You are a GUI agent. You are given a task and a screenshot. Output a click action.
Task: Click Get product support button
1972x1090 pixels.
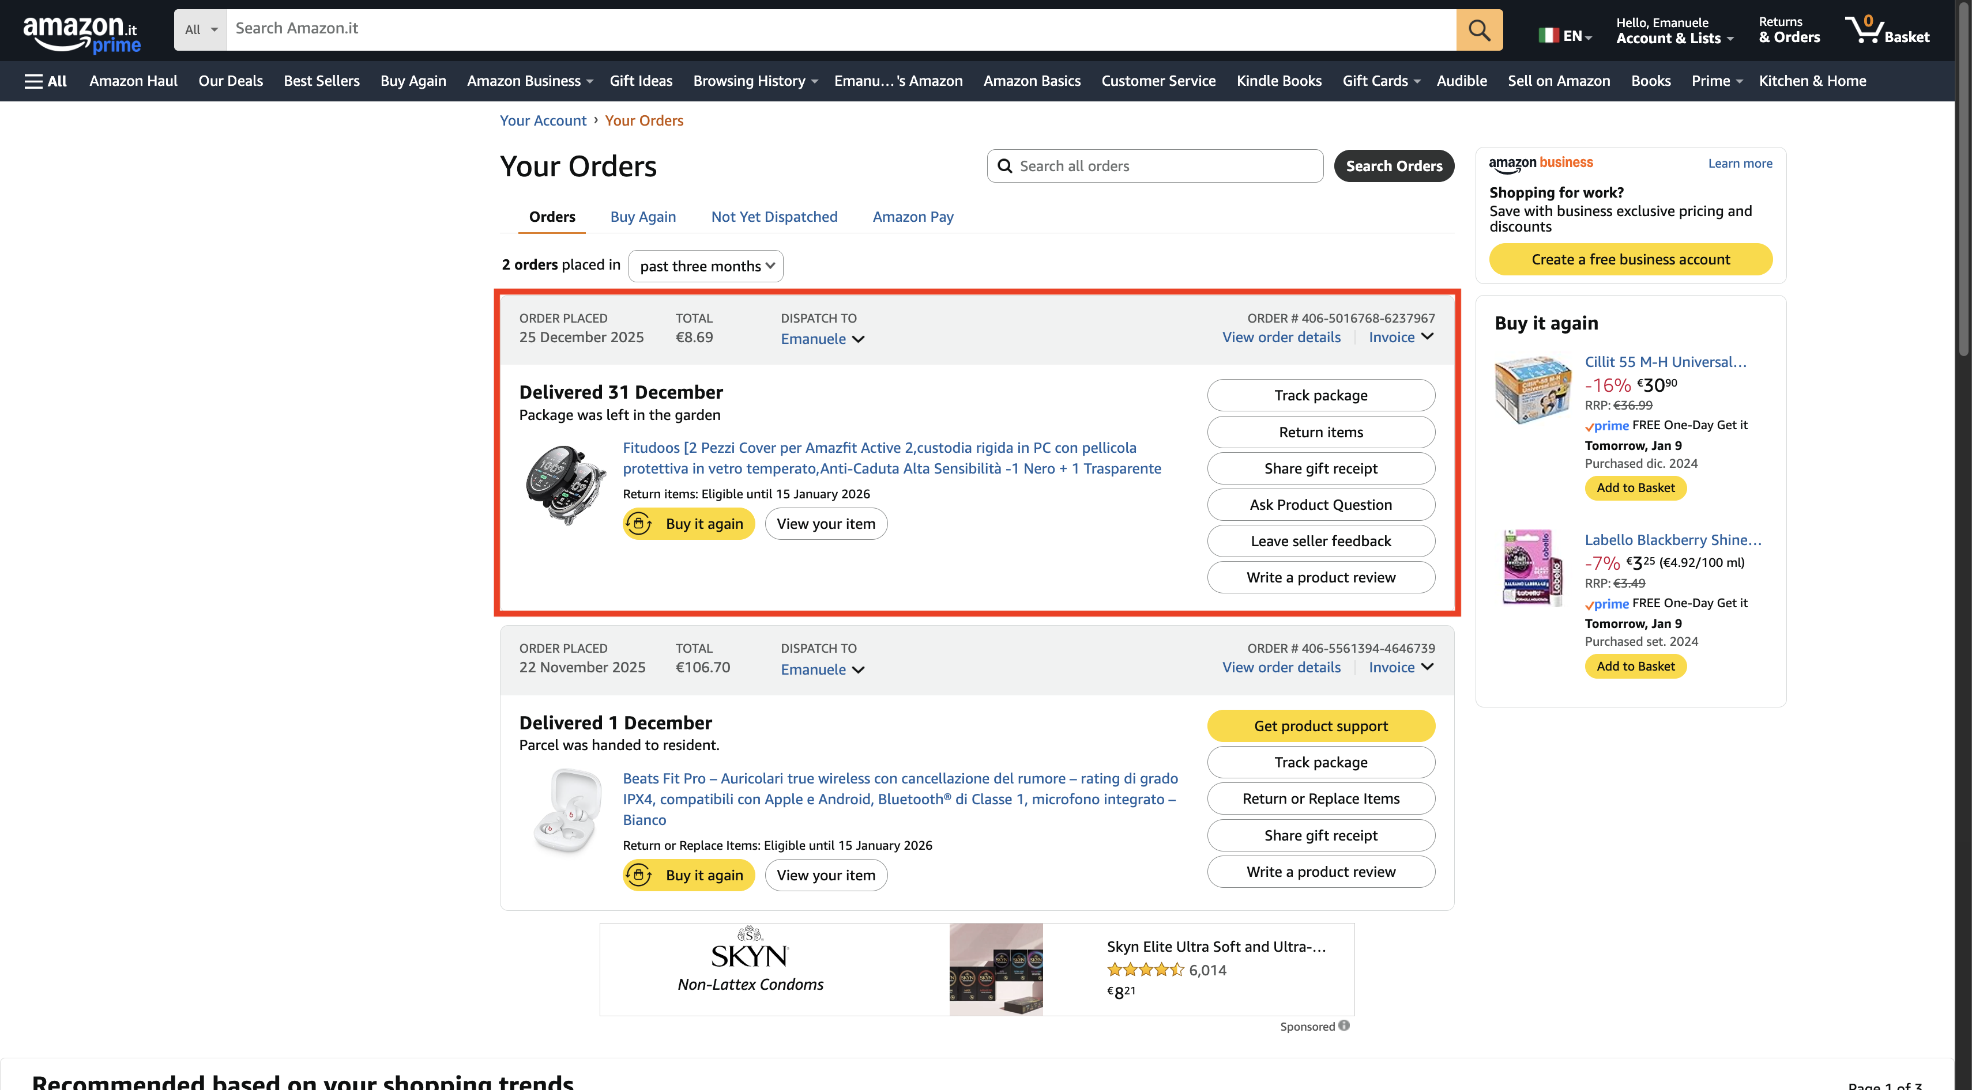click(1320, 726)
